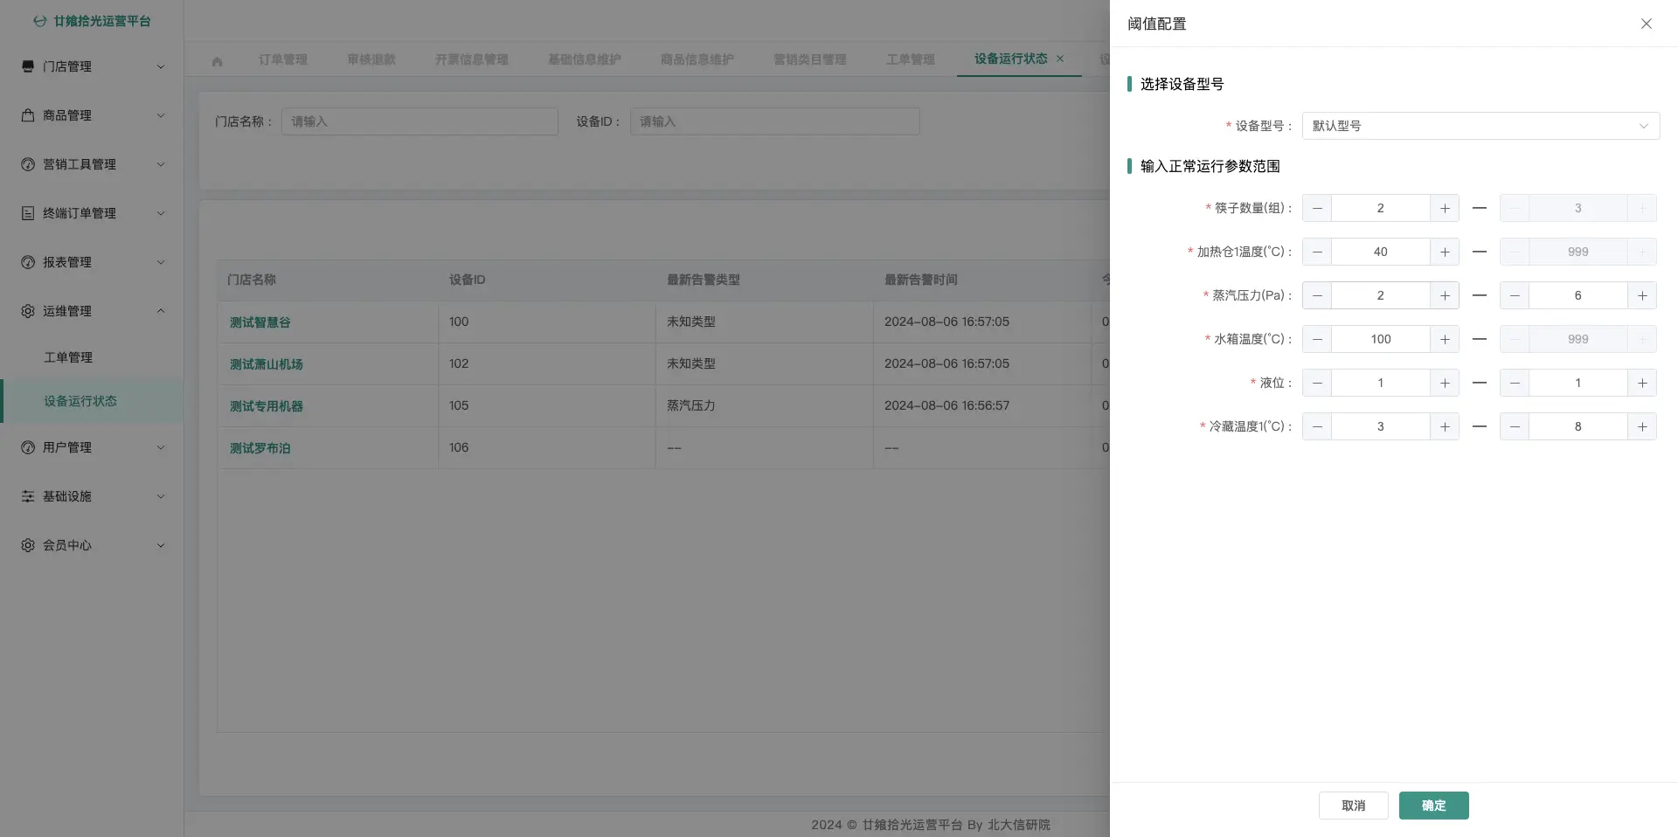Screen dimensions: 1678x837
Task: Decrease 液位 minimum value with minus
Action: point(1317,383)
